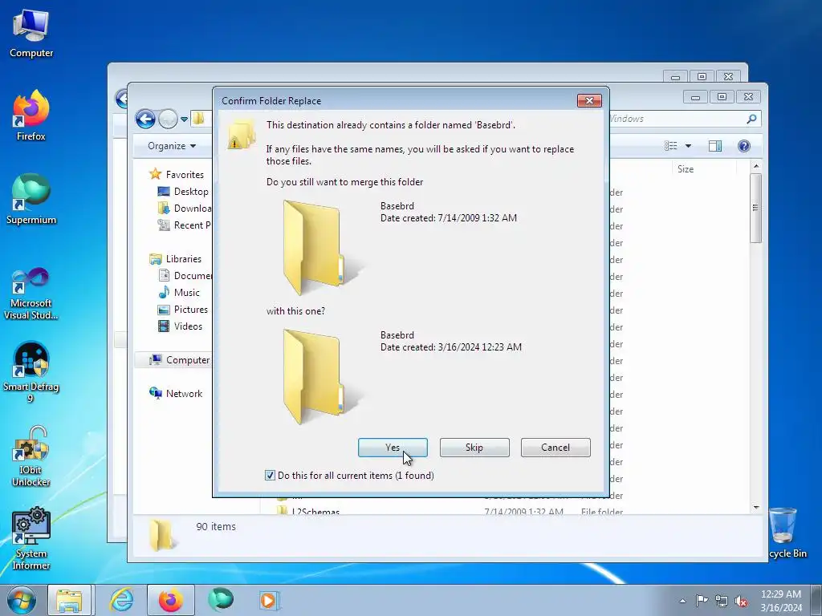The width and height of the screenshot is (822, 616).
Task: Cancel the folder replace operation
Action: 555,448
